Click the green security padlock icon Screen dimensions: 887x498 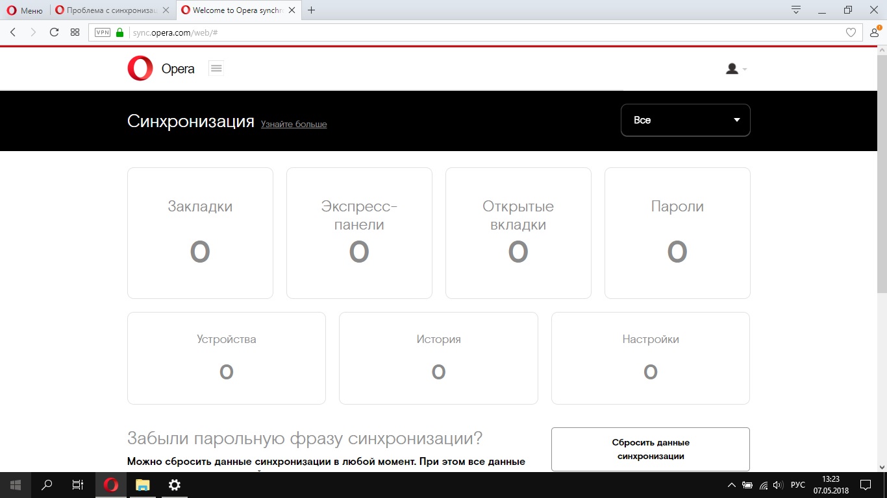119,32
